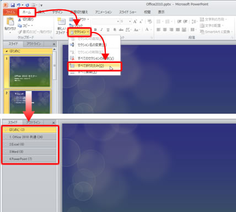Screen dimensions: 236x212
Task: Toggle Italic formatting
Action: [101, 30]
